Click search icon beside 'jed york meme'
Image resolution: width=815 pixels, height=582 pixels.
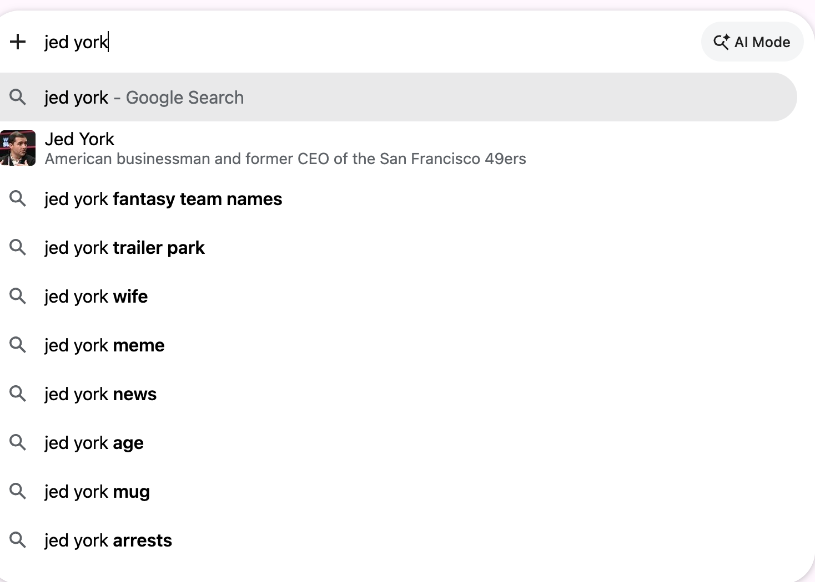click(18, 345)
